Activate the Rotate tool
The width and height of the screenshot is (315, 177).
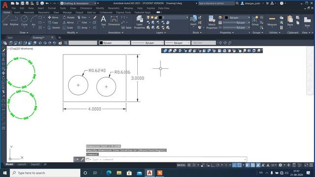tap(69, 18)
